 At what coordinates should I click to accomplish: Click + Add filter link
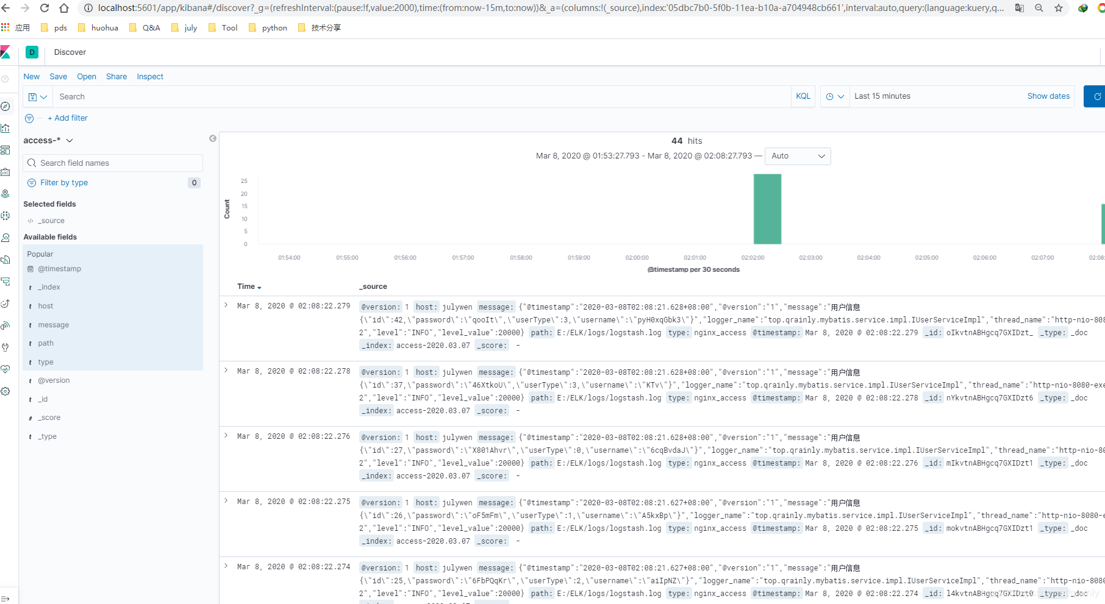click(68, 118)
